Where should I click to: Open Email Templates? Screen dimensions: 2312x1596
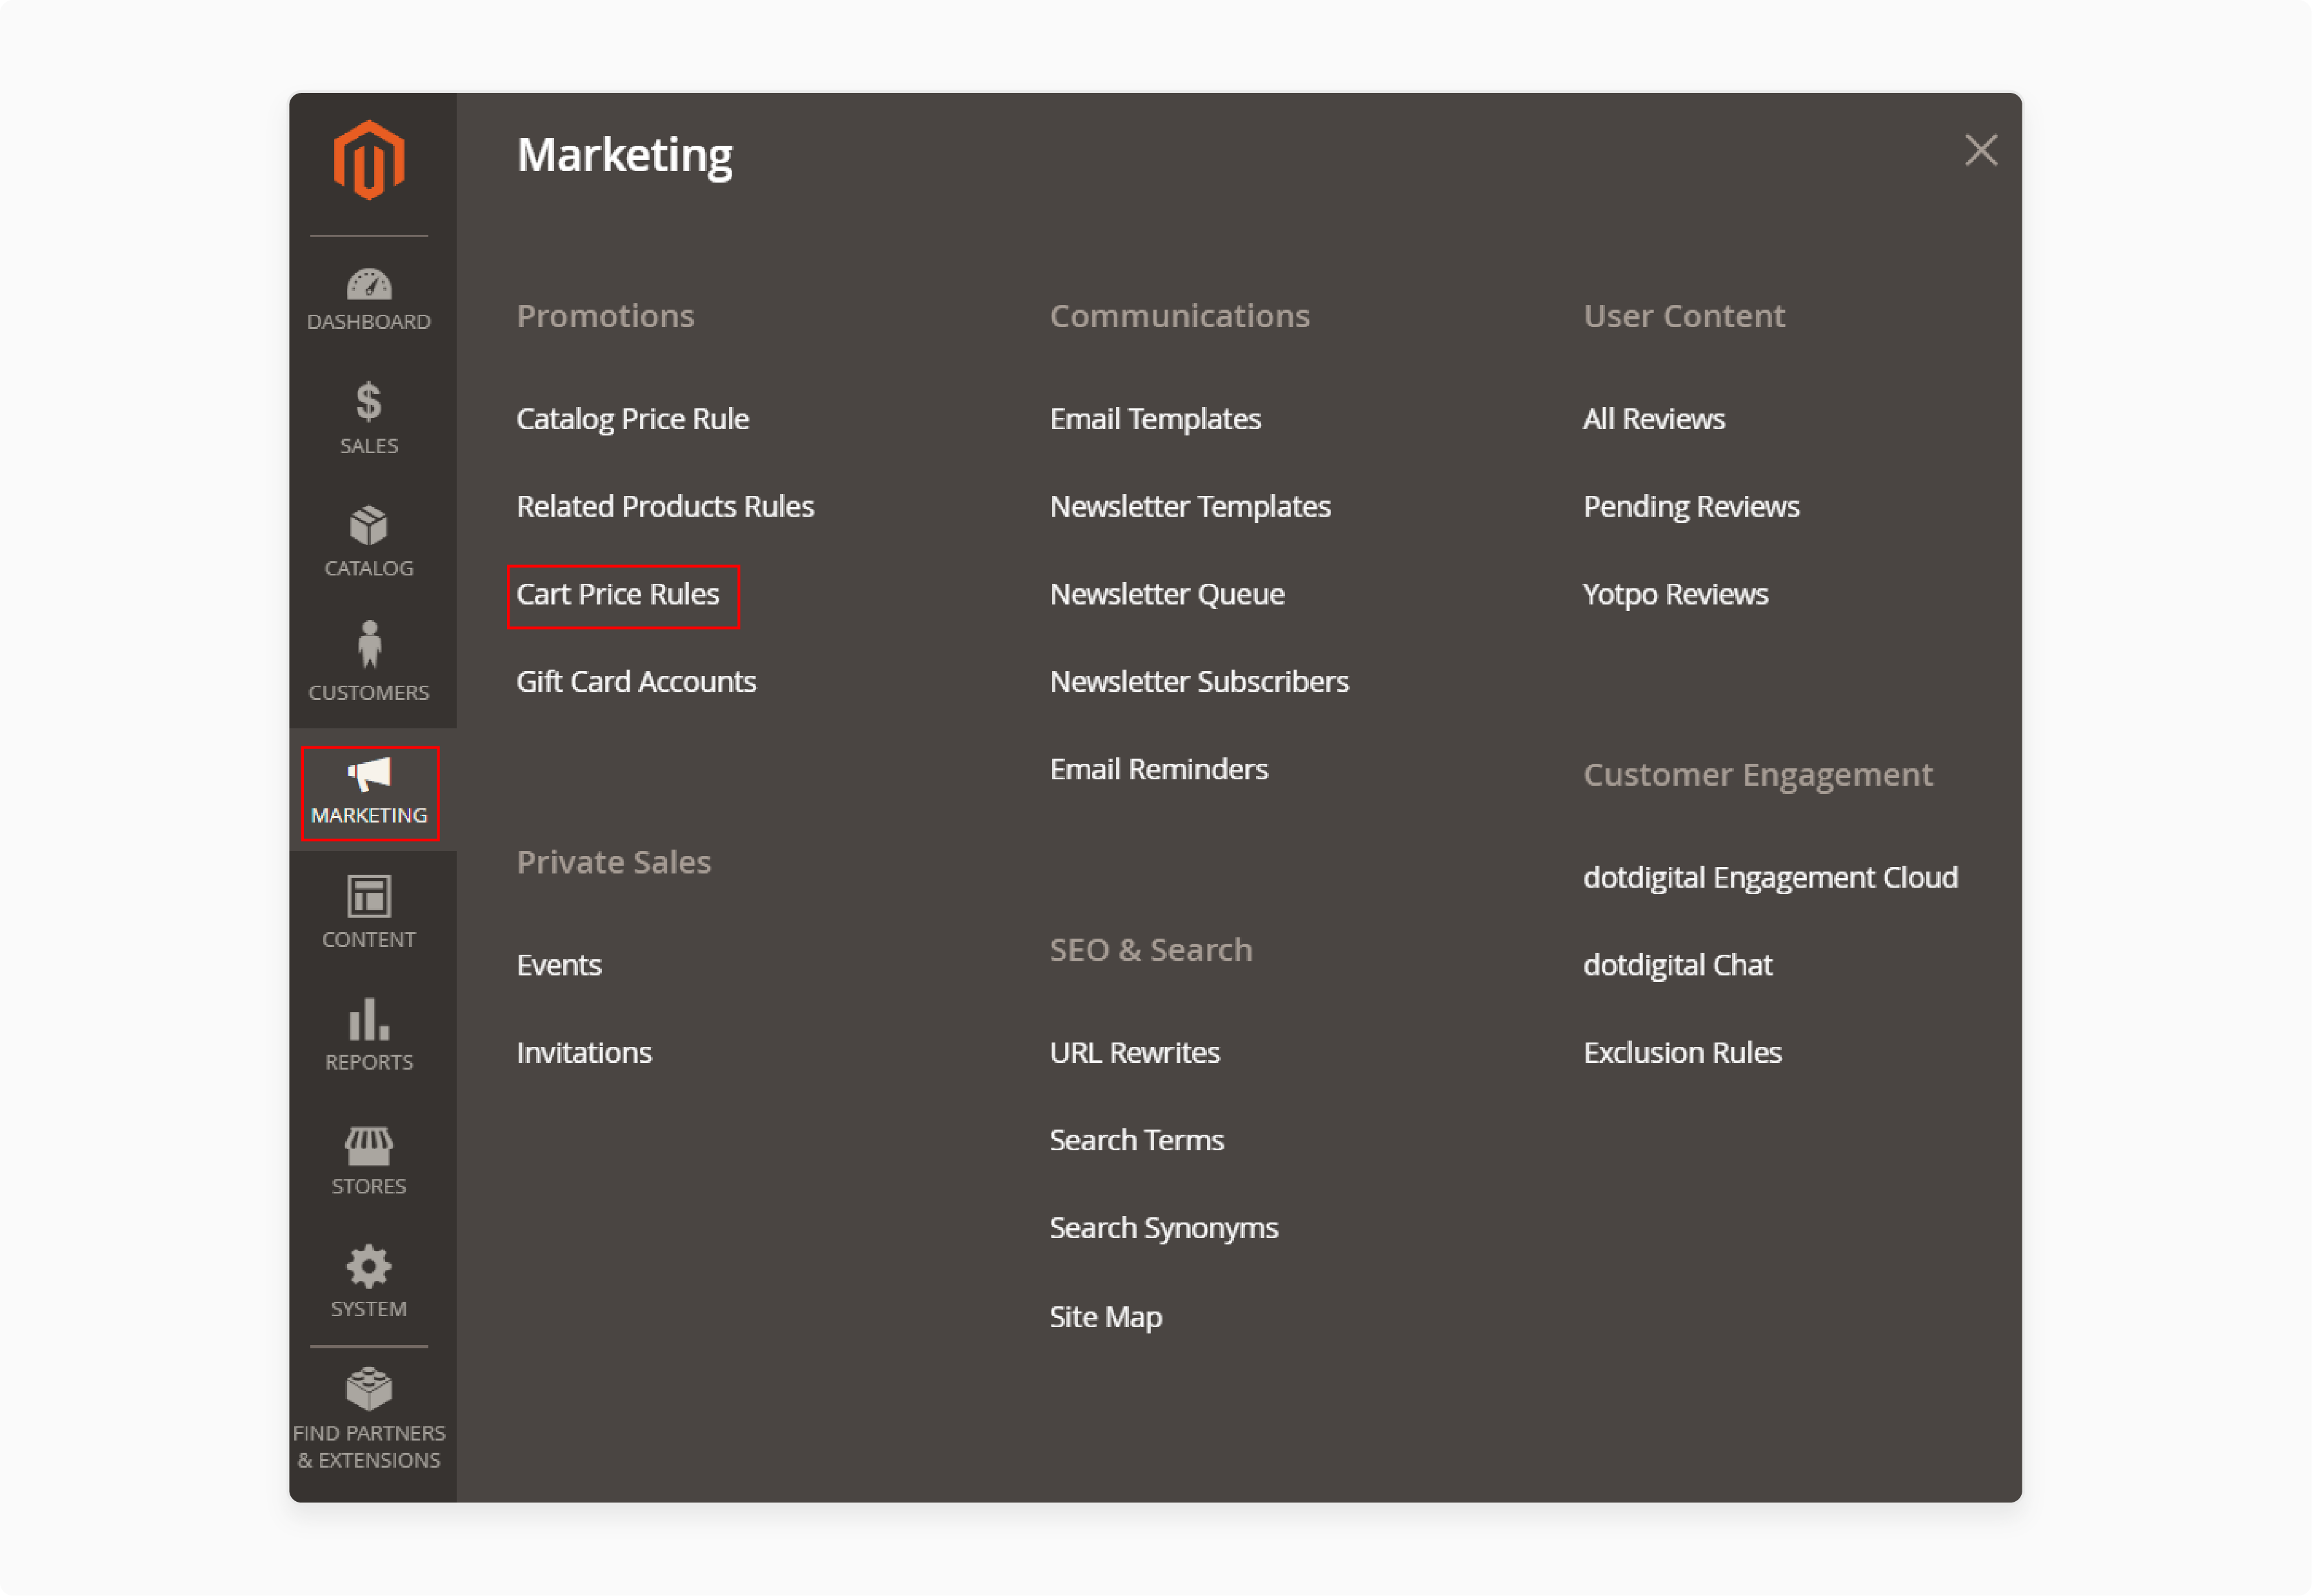click(x=1155, y=419)
